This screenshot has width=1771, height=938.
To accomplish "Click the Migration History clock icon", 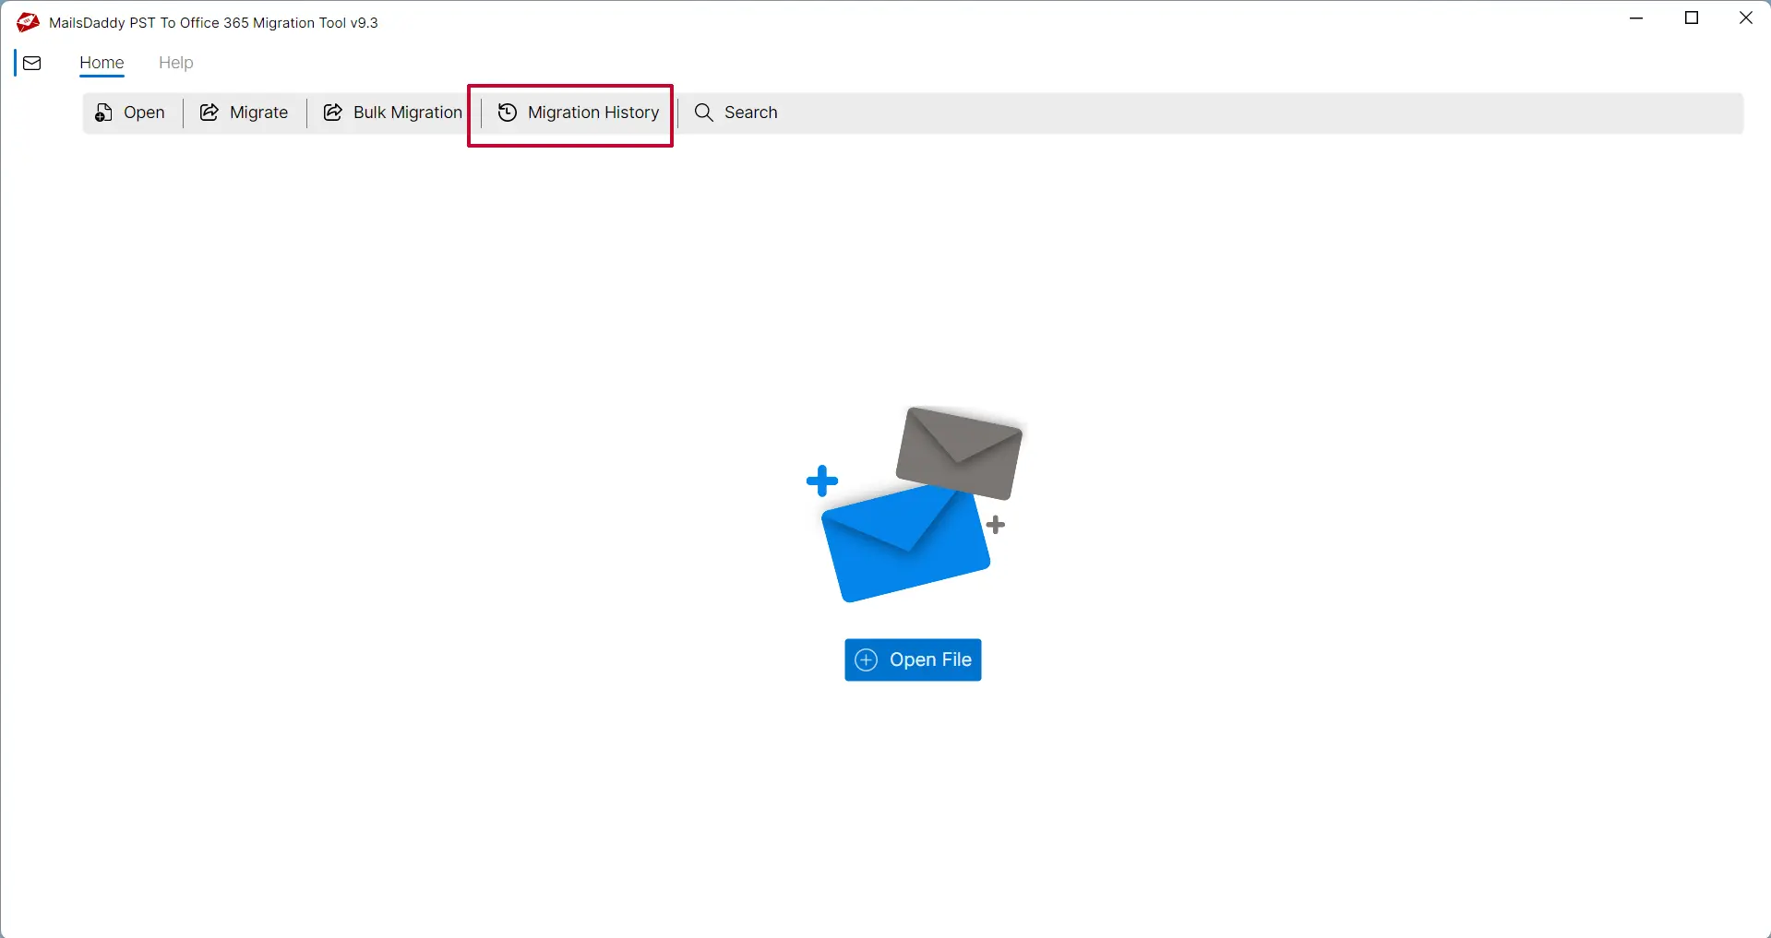I will tap(506, 112).
